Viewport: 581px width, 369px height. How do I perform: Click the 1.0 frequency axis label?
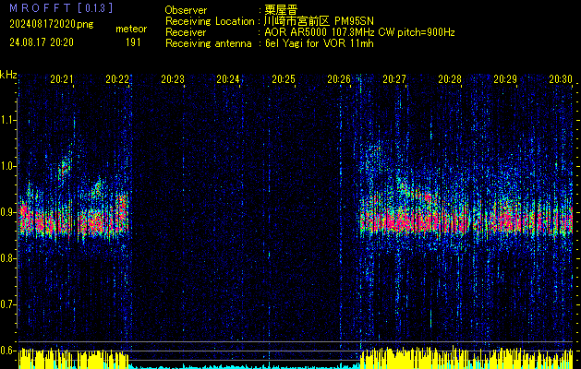(8, 166)
